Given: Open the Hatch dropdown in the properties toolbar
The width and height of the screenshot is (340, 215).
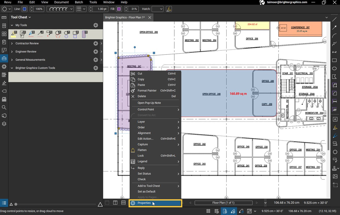Looking at the screenshot, I should coord(157,9).
